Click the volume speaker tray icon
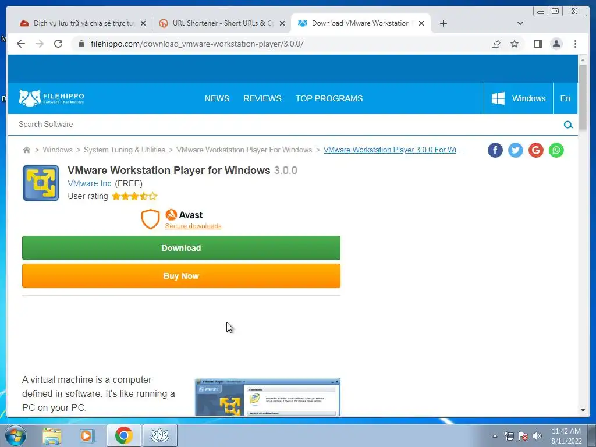The image size is (596, 447). point(537,436)
